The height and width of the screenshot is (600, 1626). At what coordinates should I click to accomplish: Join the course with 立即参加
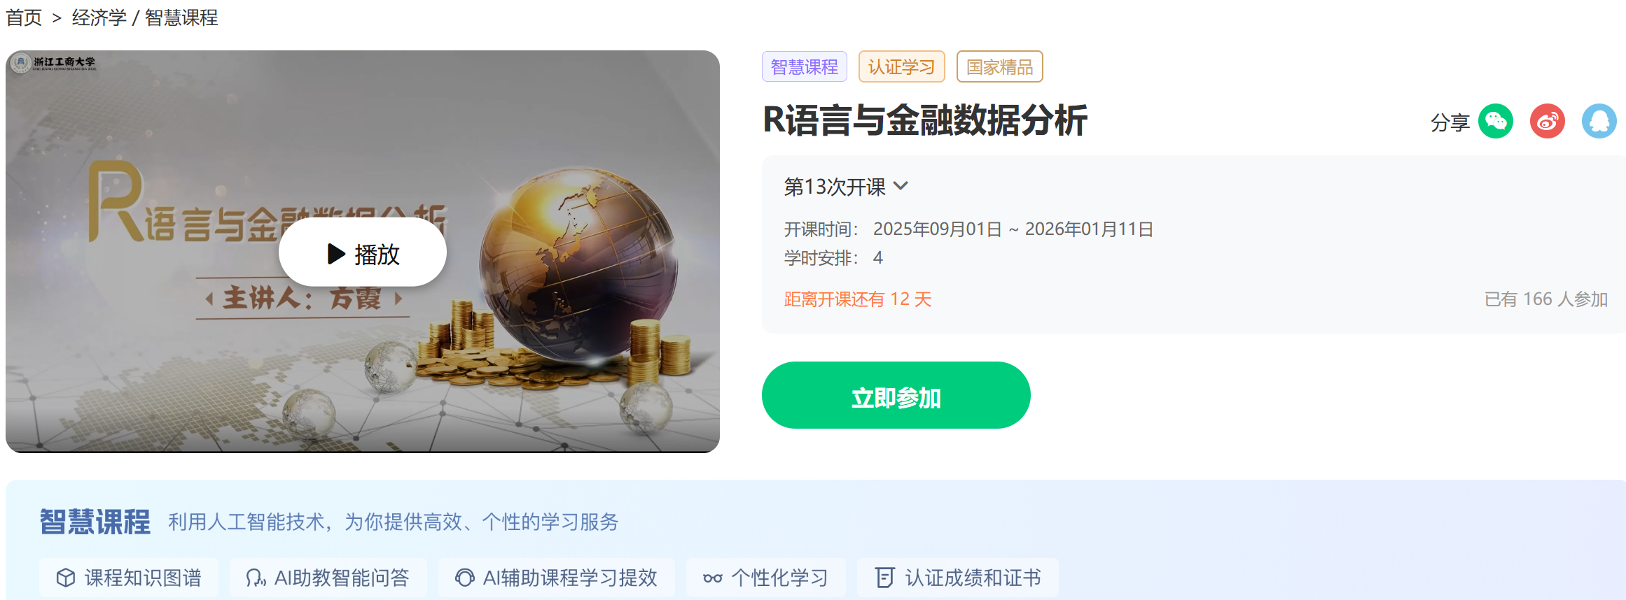point(896,395)
